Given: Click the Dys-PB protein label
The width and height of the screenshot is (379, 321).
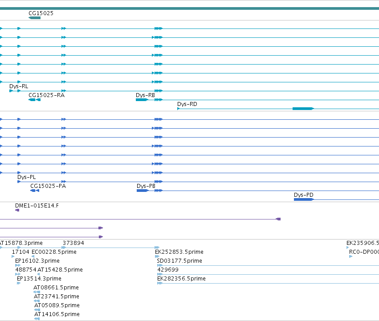Looking at the screenshot, I should [x=146, y=186].
